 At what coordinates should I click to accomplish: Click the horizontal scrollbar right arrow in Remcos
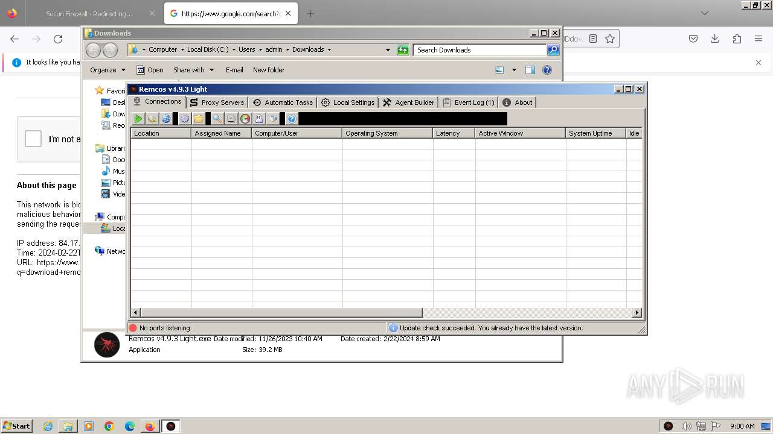tap(637, 312)
